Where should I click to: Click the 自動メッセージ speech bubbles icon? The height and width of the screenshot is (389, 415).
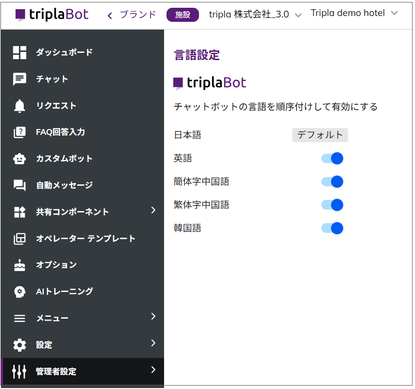point(19,185)
